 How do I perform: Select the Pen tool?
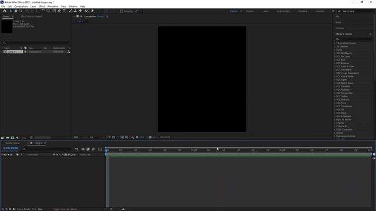tap(59, 11)
